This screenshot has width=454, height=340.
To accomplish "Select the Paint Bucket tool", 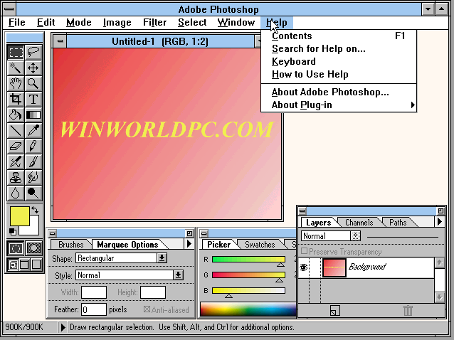I will click(x=16, y=115).
